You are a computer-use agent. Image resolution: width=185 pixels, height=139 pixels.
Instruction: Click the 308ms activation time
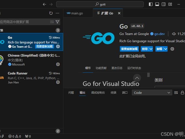54,38
